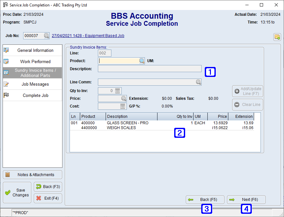Click the Exit (F4) button
Image resolution: width=284 pixels, height=217 pixels.
[48, 198]
